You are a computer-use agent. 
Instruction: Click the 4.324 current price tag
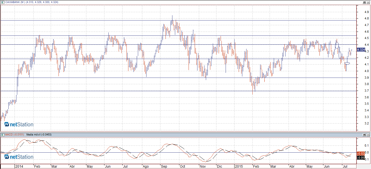click(x=361, y=50)
